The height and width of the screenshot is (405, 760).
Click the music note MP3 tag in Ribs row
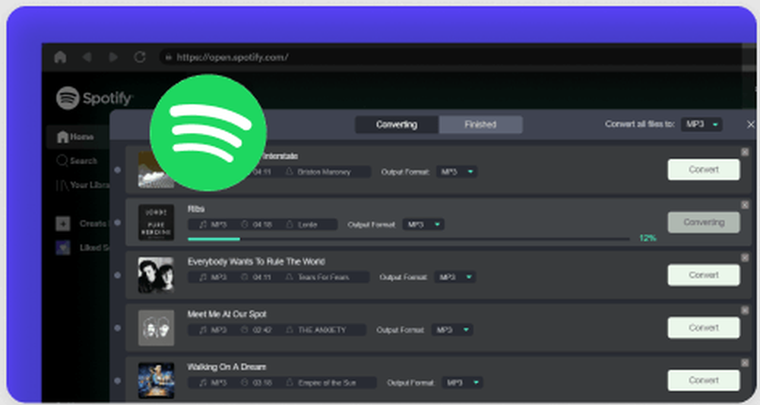point(214,225)
